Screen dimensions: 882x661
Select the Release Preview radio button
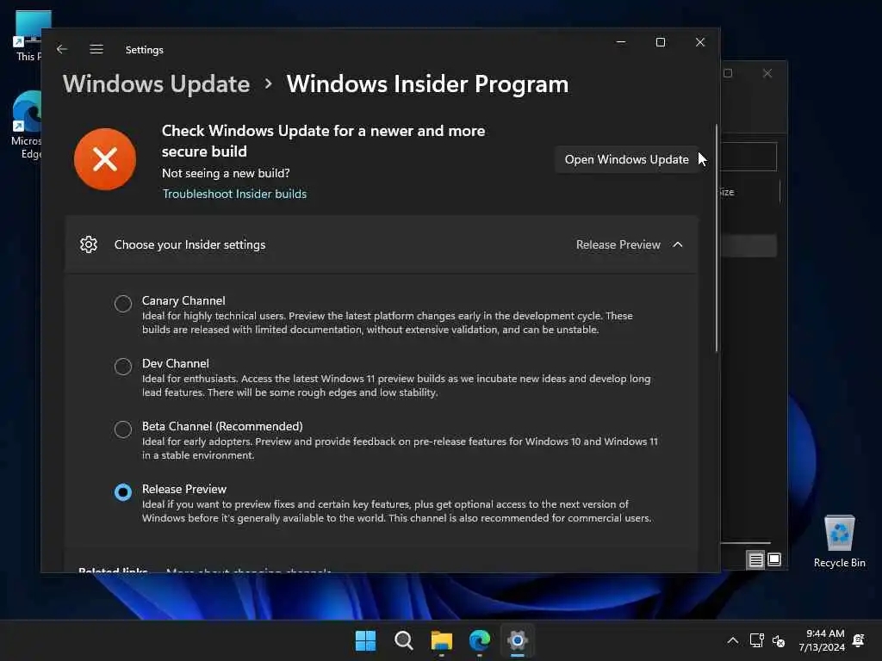(122, 492)
